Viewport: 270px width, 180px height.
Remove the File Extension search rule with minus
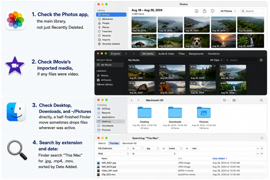[x=258, y=148]
